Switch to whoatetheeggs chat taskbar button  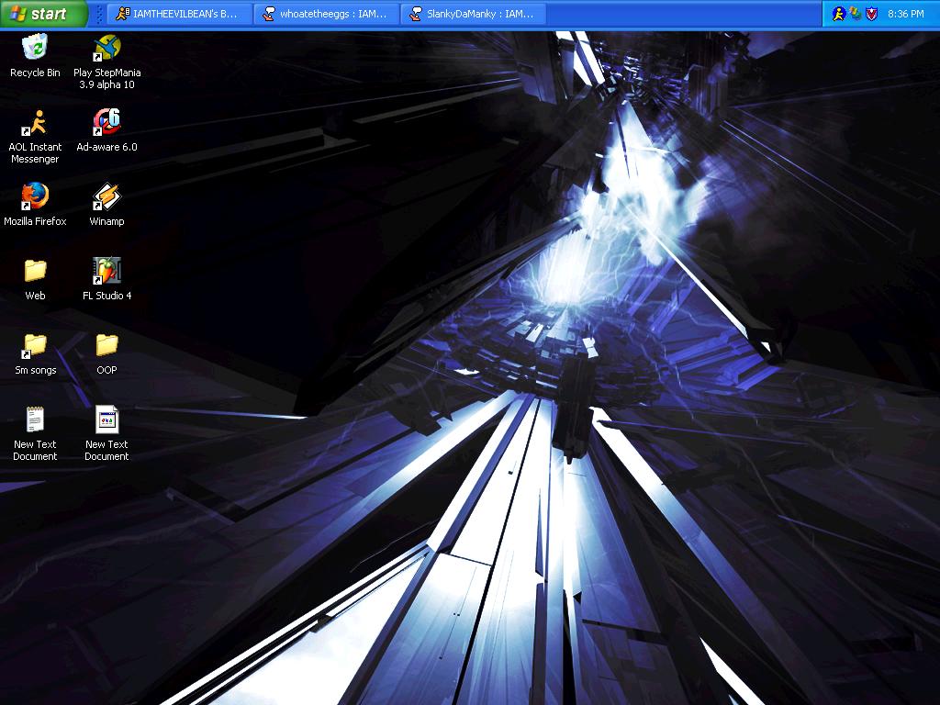click(x=327, y=13)
